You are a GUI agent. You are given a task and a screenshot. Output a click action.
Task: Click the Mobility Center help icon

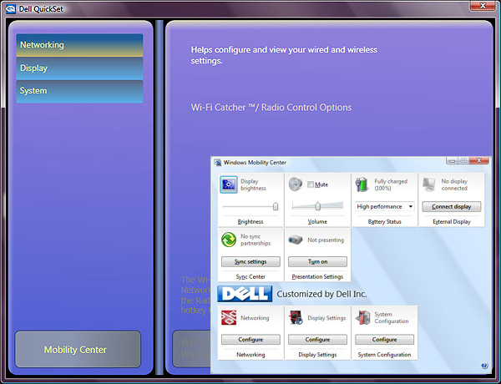[484, 366]
